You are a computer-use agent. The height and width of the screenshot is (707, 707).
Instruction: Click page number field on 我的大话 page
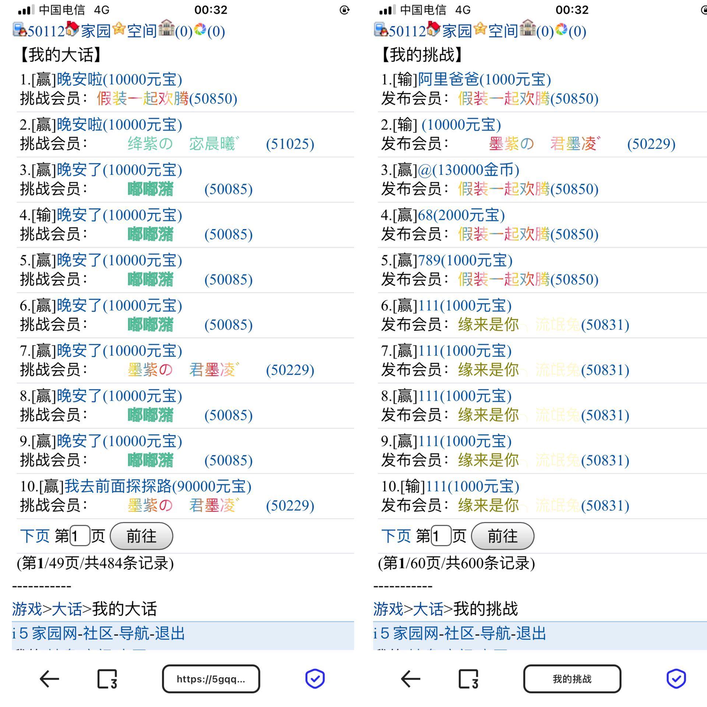point(80,536)
